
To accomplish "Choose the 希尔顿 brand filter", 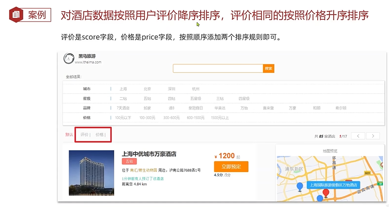I will [x=341, y=108].
